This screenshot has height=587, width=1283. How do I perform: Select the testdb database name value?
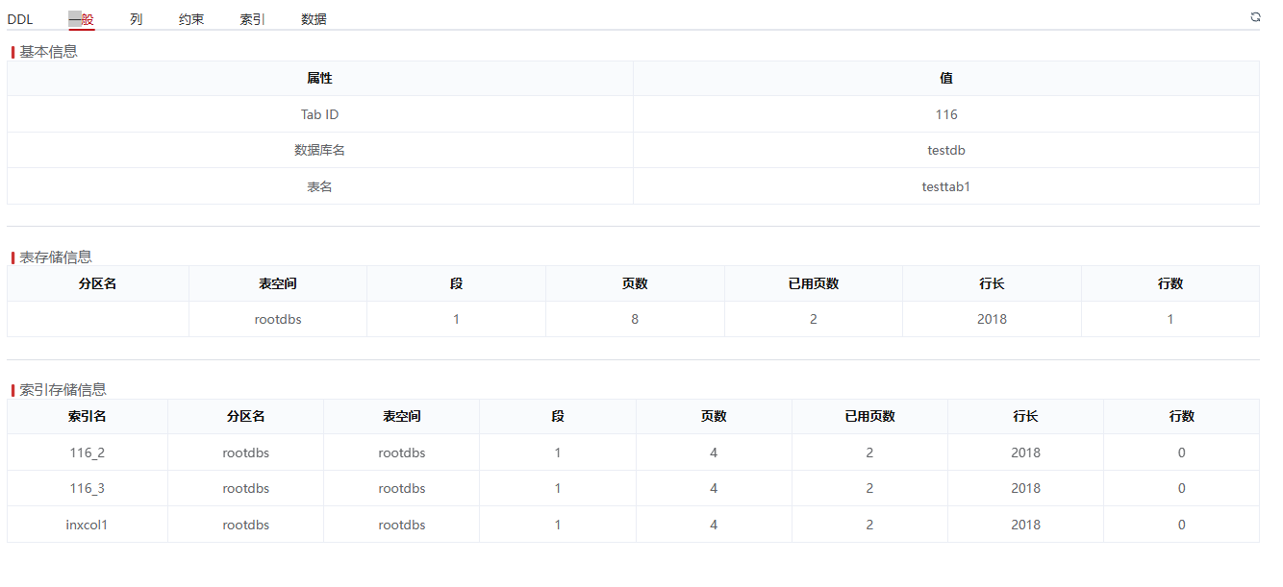945,150
